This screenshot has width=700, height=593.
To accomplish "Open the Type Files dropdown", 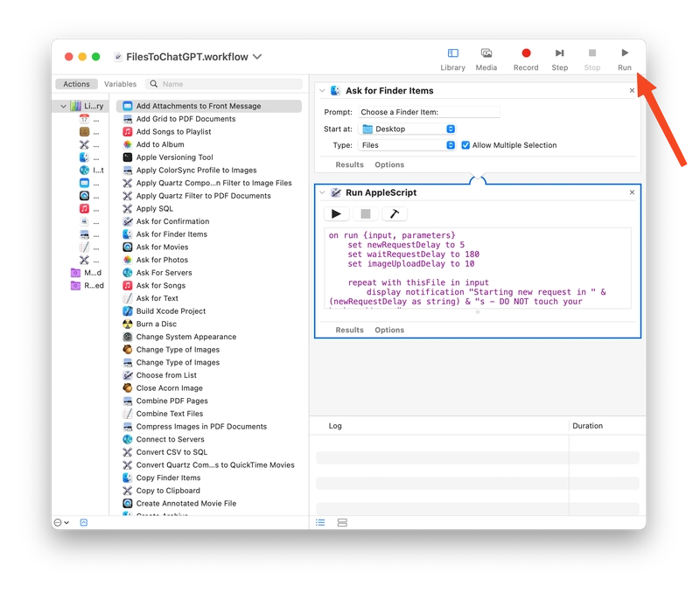I will pos(407,145).
